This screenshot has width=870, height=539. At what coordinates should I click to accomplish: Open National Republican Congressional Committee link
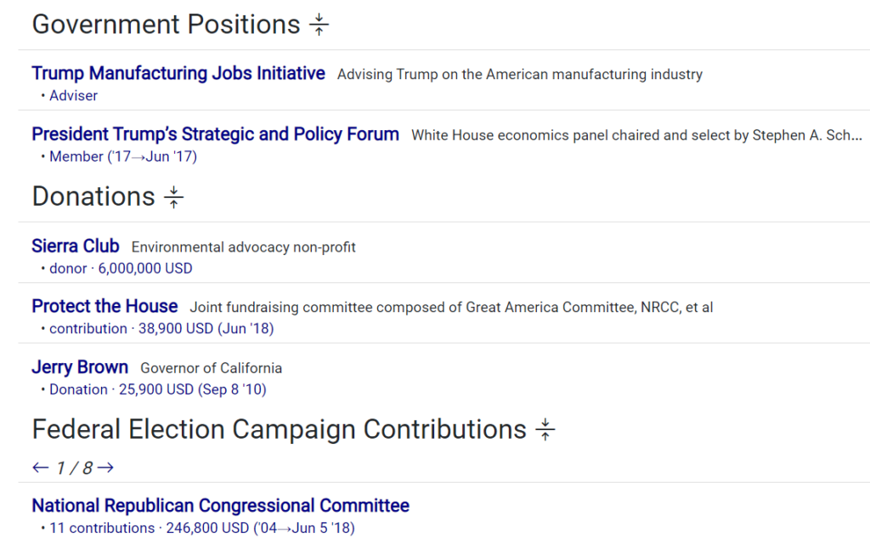coord(220,506)
